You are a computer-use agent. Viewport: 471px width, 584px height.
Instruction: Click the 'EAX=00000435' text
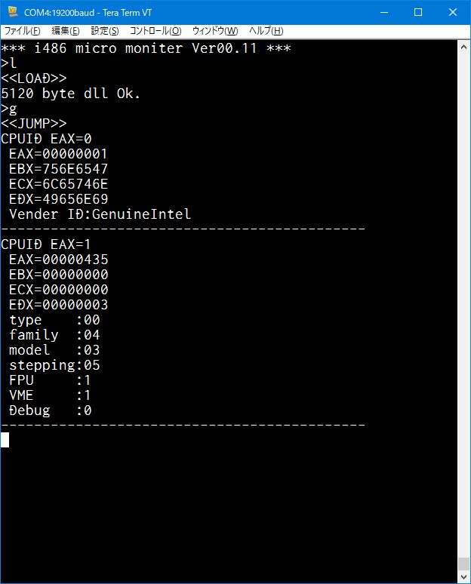tap(59, 260)
